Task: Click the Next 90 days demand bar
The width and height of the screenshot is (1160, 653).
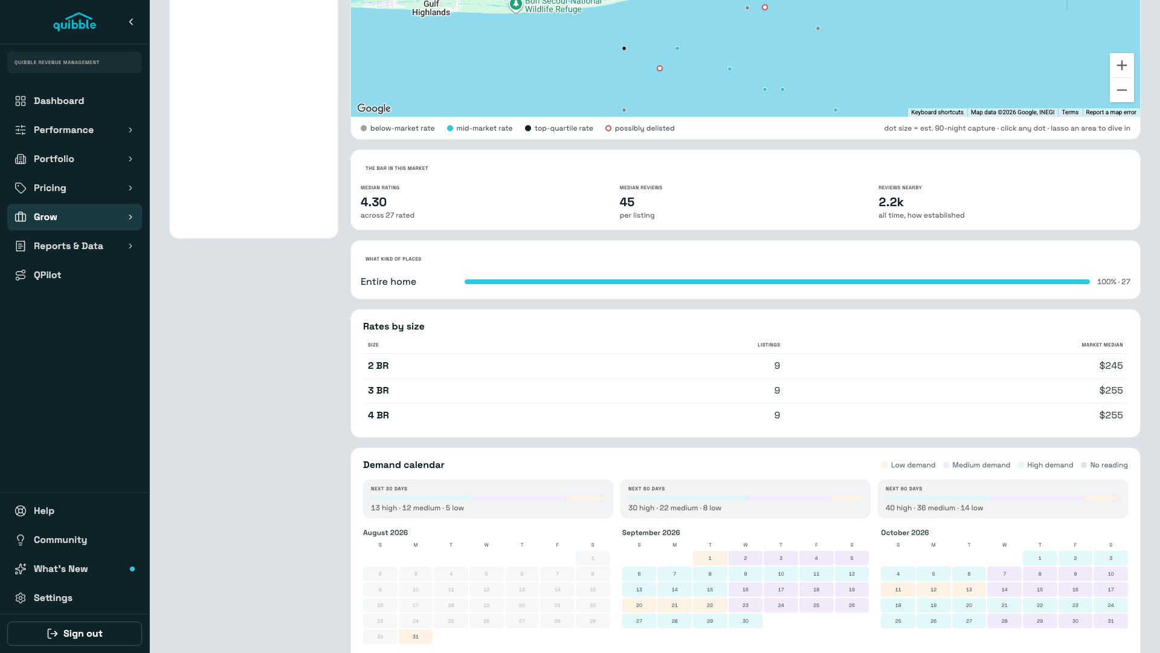Action: click(1003, 498)
